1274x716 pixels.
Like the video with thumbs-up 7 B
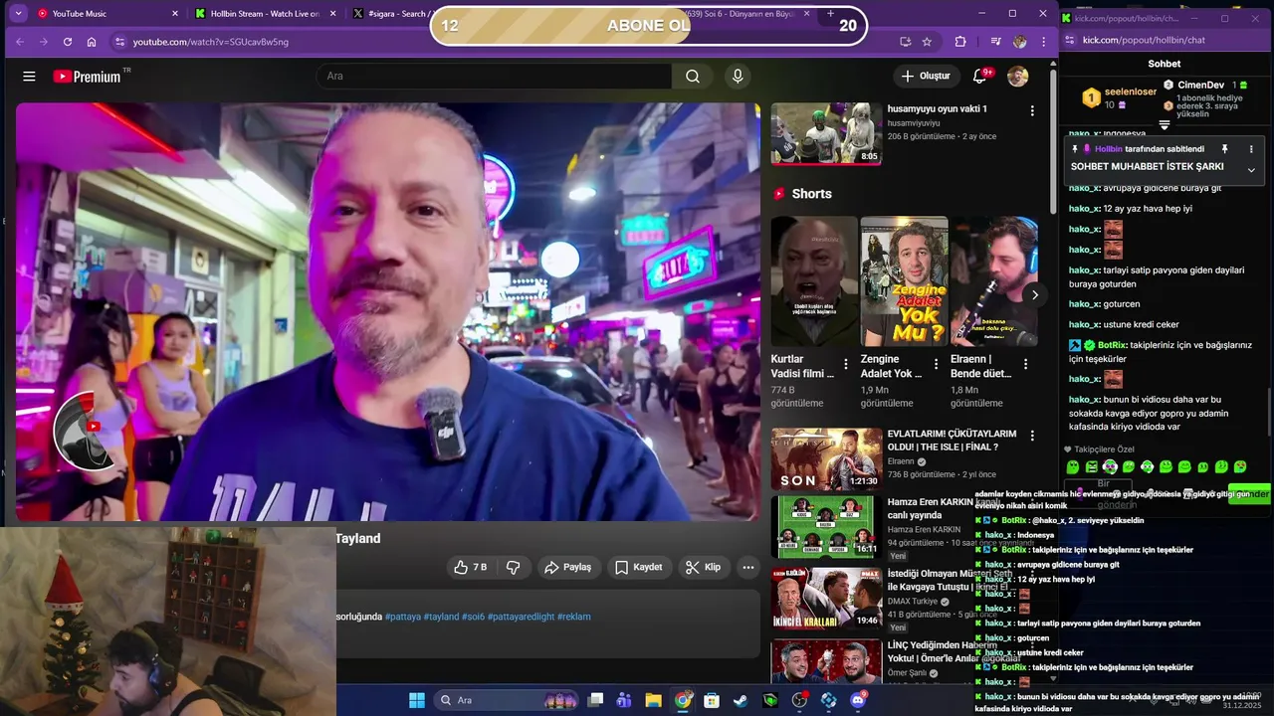pyautogui.click(x=471, y=567)
